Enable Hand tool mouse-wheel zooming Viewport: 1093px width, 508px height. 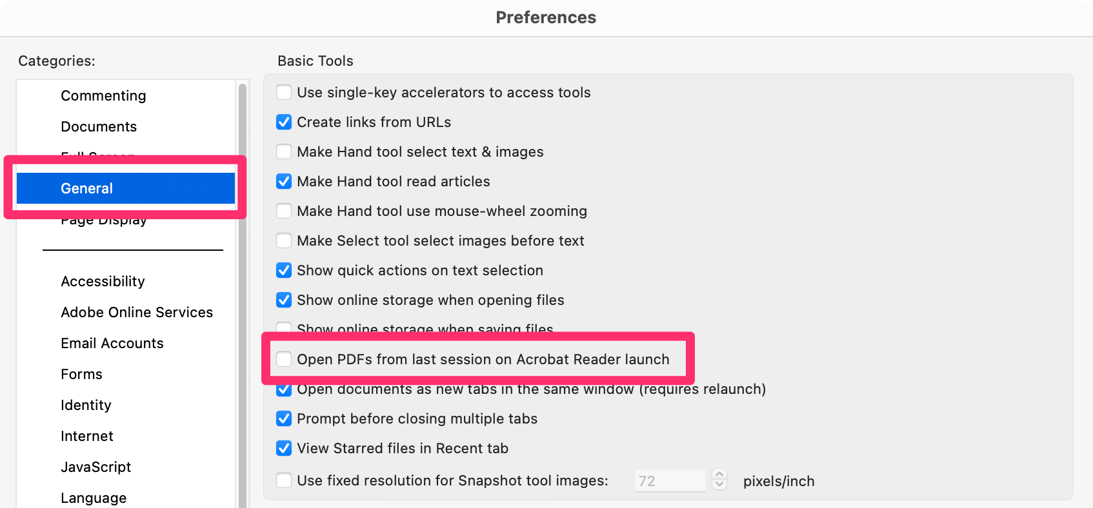[x=284, y=211]
